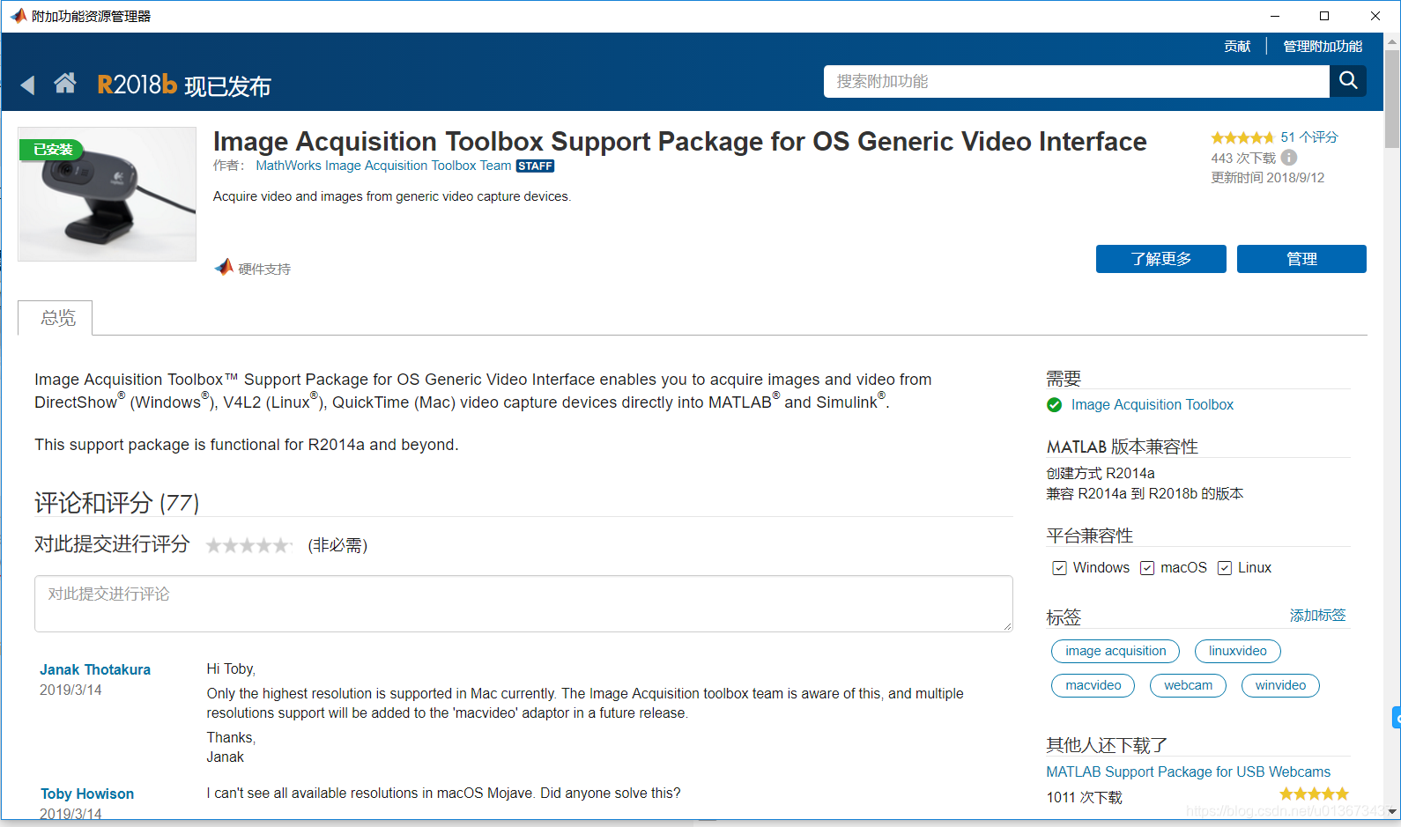
Task: Select the webcam tag
Action: tap(1188, 685)
